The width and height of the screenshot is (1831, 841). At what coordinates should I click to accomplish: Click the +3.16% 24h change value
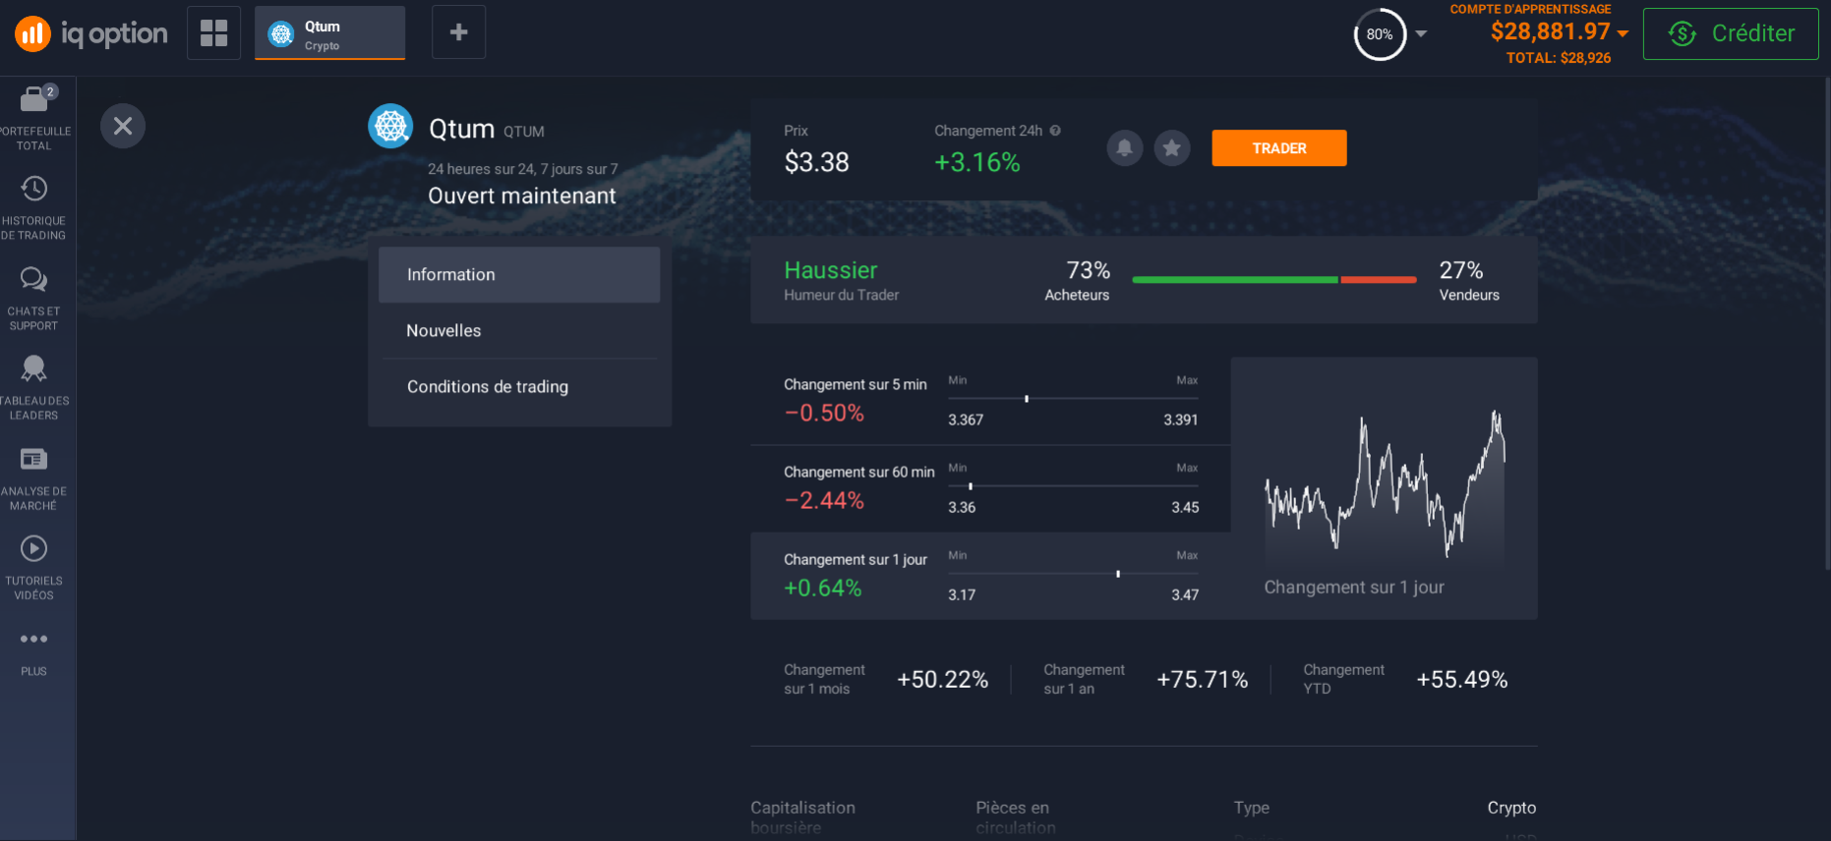(x=977, y=162)
